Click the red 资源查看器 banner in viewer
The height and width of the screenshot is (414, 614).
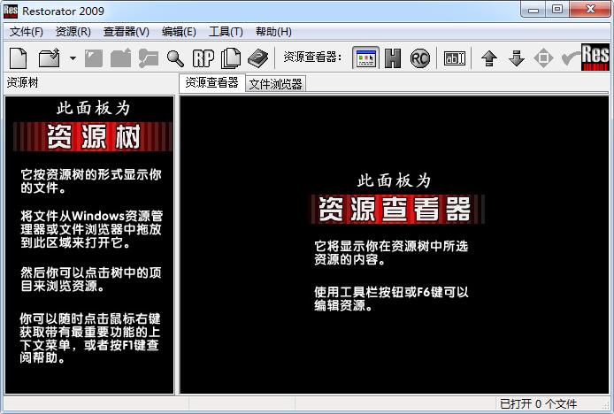pyautogui.click(x=398, y=209)
